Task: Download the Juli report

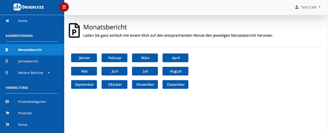Action: click(145, 71)
